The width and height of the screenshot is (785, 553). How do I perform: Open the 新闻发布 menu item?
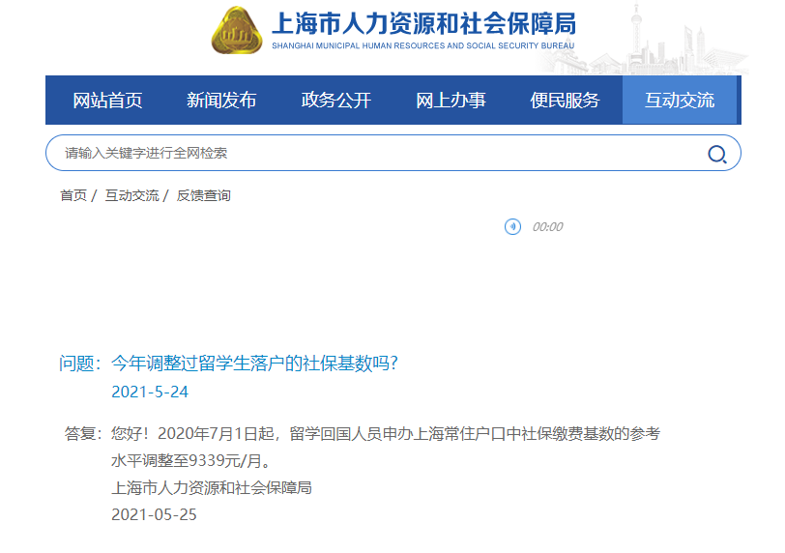coord(221,101)
